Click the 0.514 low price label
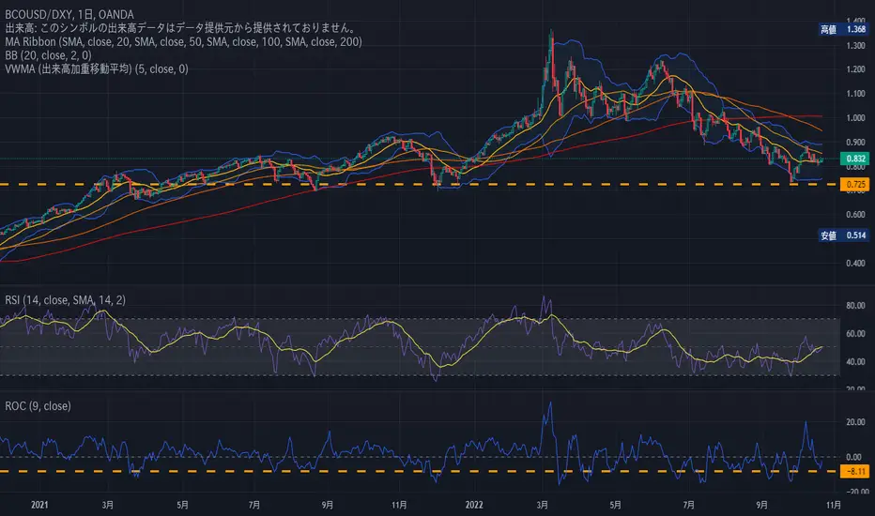The width and height of the screenshot is (875, 516). (843, 235)
